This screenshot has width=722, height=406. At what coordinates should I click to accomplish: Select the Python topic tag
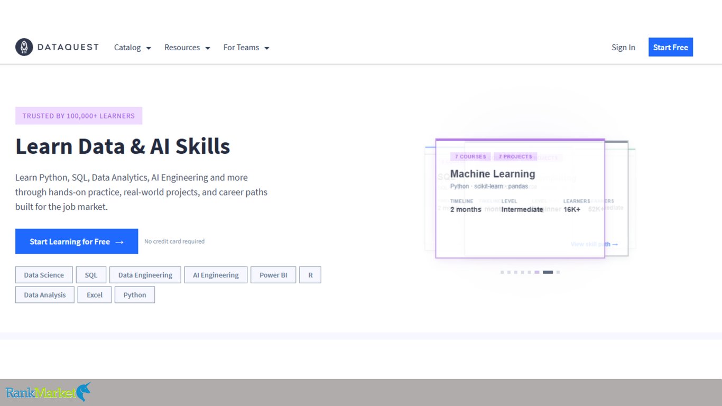tap(135, 295)
